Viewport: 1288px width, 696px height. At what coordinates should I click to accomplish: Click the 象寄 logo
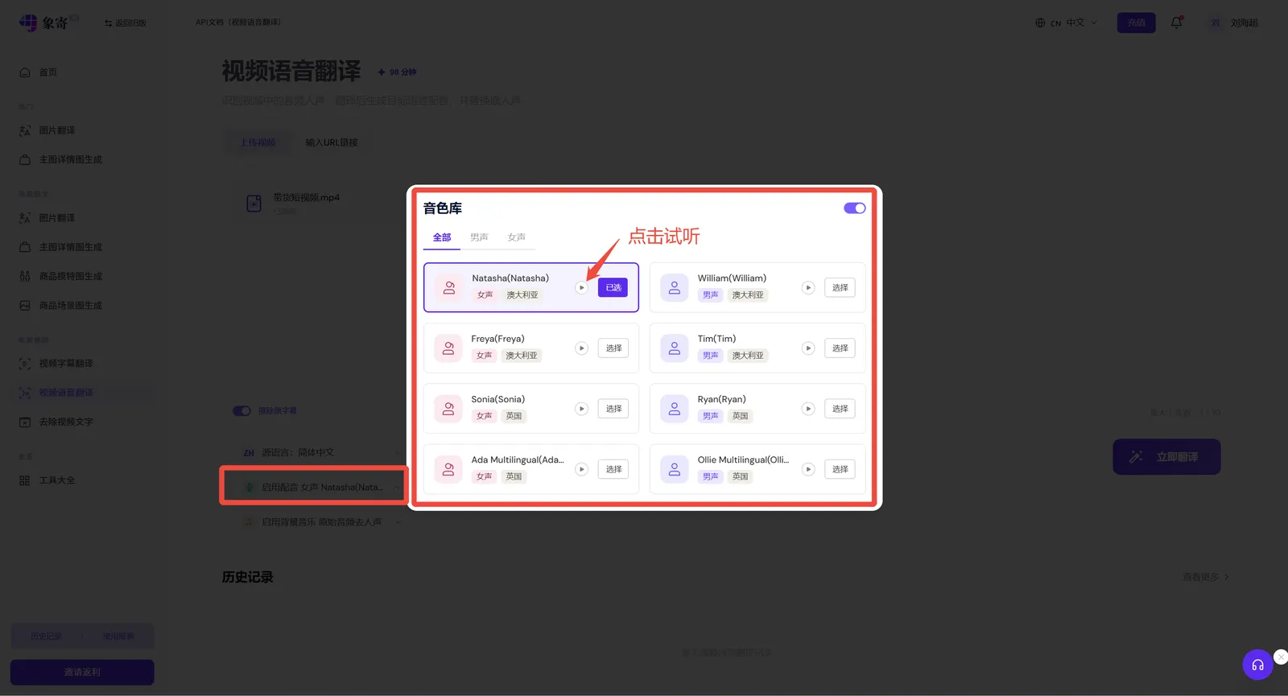[x=44, y=23]
